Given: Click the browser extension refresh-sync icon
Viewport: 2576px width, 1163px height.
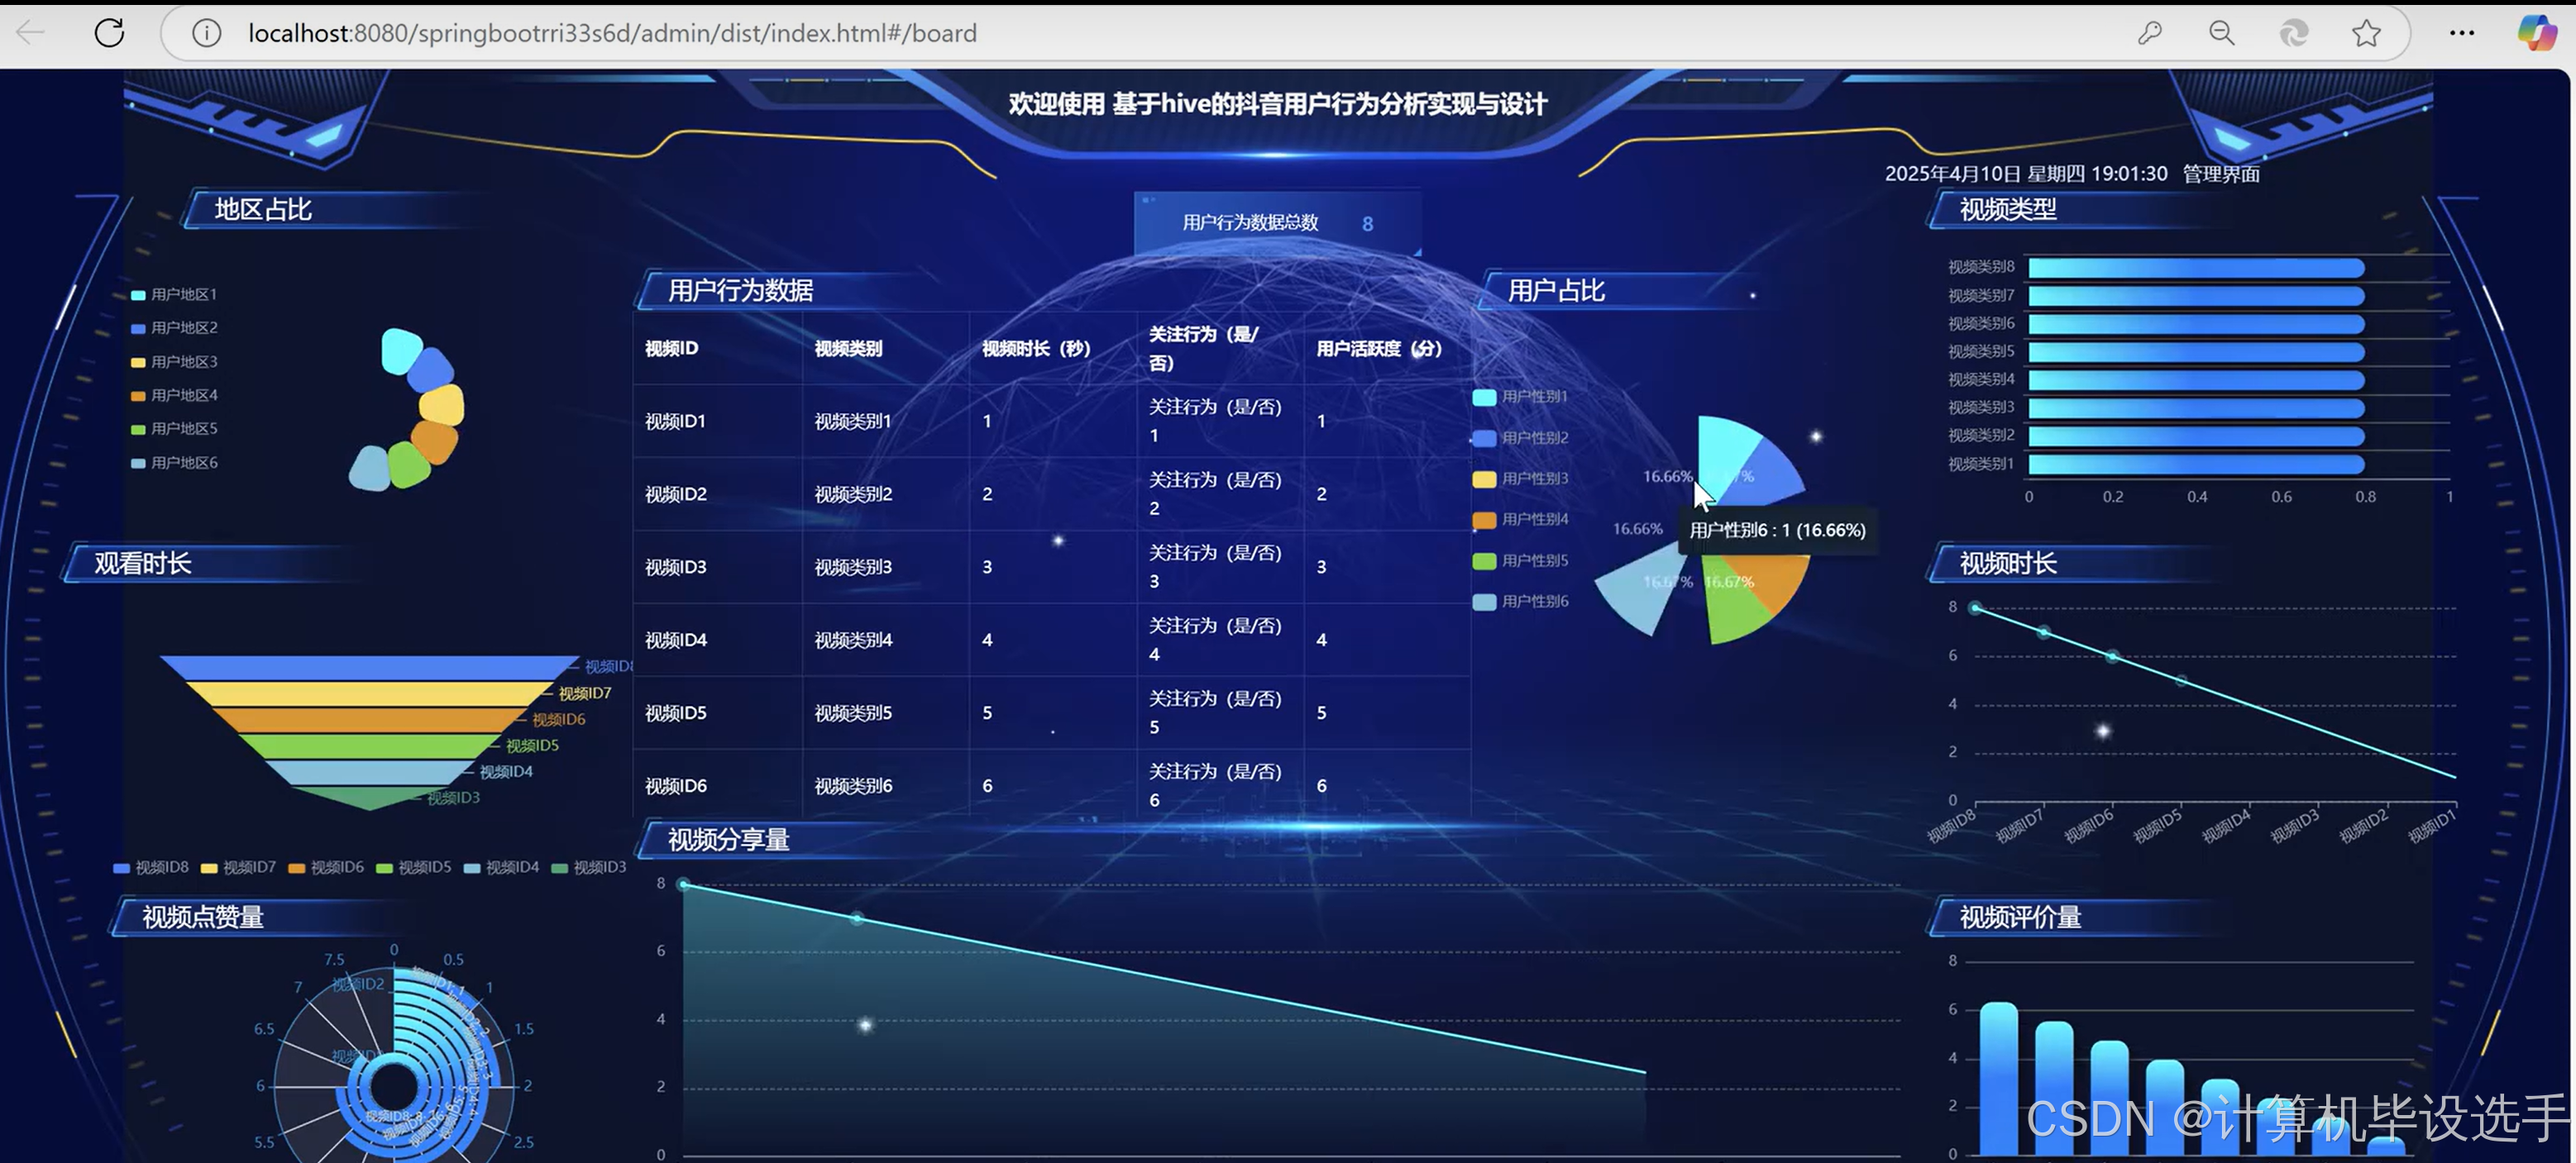Looking at the screenshot, I should 2294,33.
